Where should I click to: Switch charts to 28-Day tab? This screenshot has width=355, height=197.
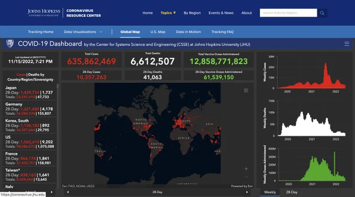pos(292,192)
